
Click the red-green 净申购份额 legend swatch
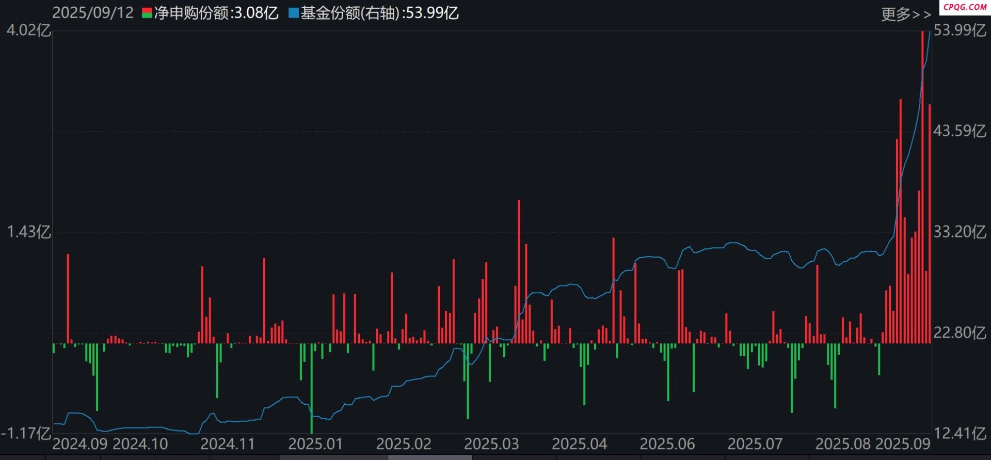click(147, 13)
